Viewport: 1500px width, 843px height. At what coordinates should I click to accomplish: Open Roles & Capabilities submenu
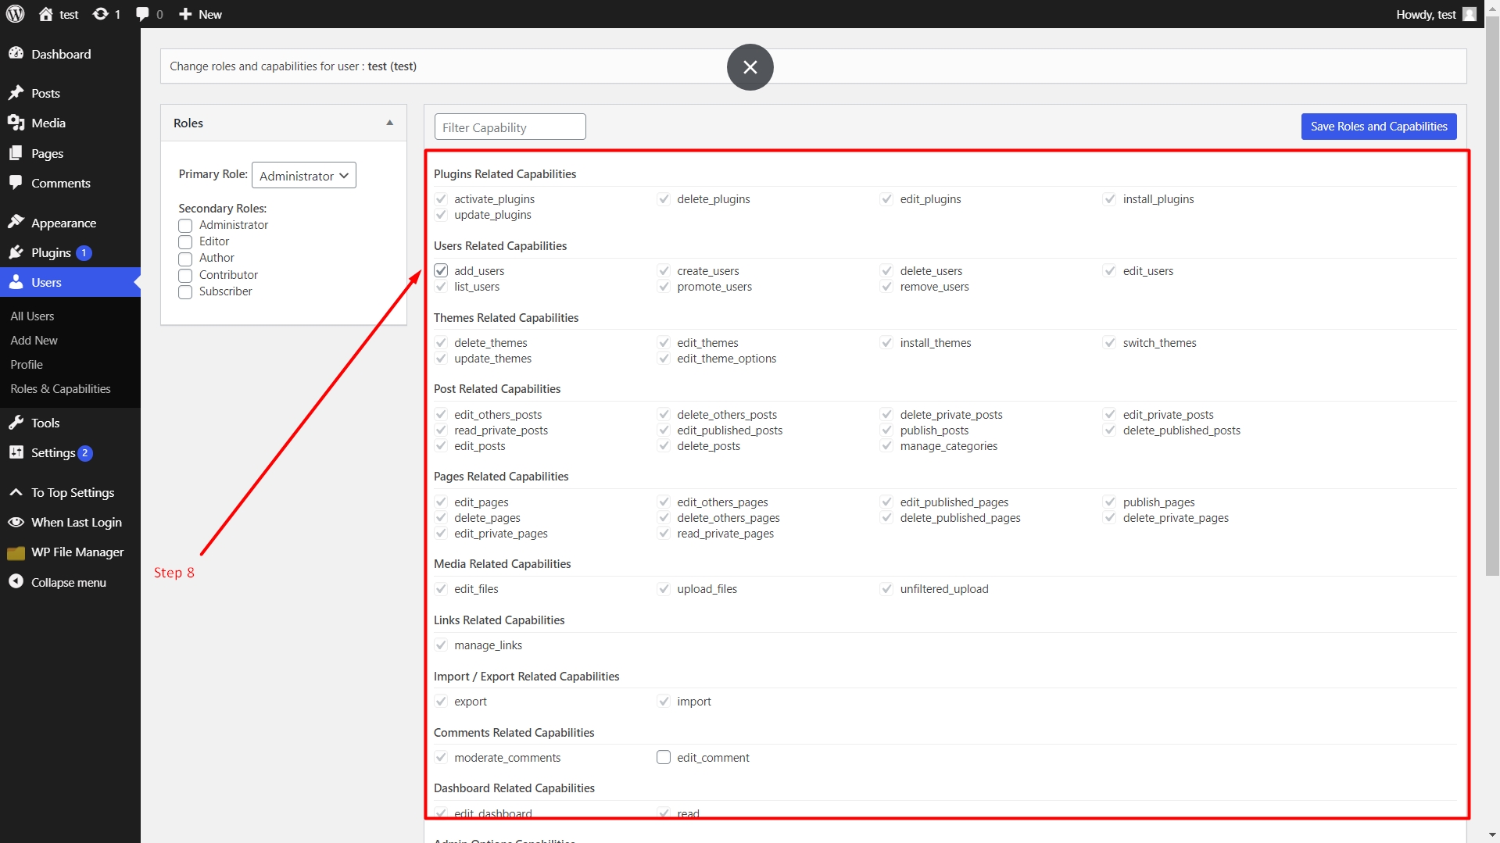[60, 388]
